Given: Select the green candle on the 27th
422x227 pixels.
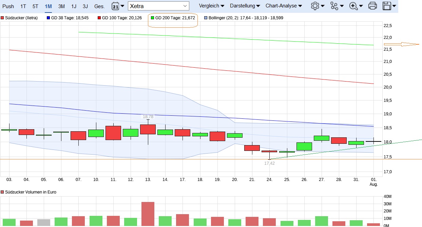Looking at the screenshot, I should pyautogui.click(x=322, y=138).
